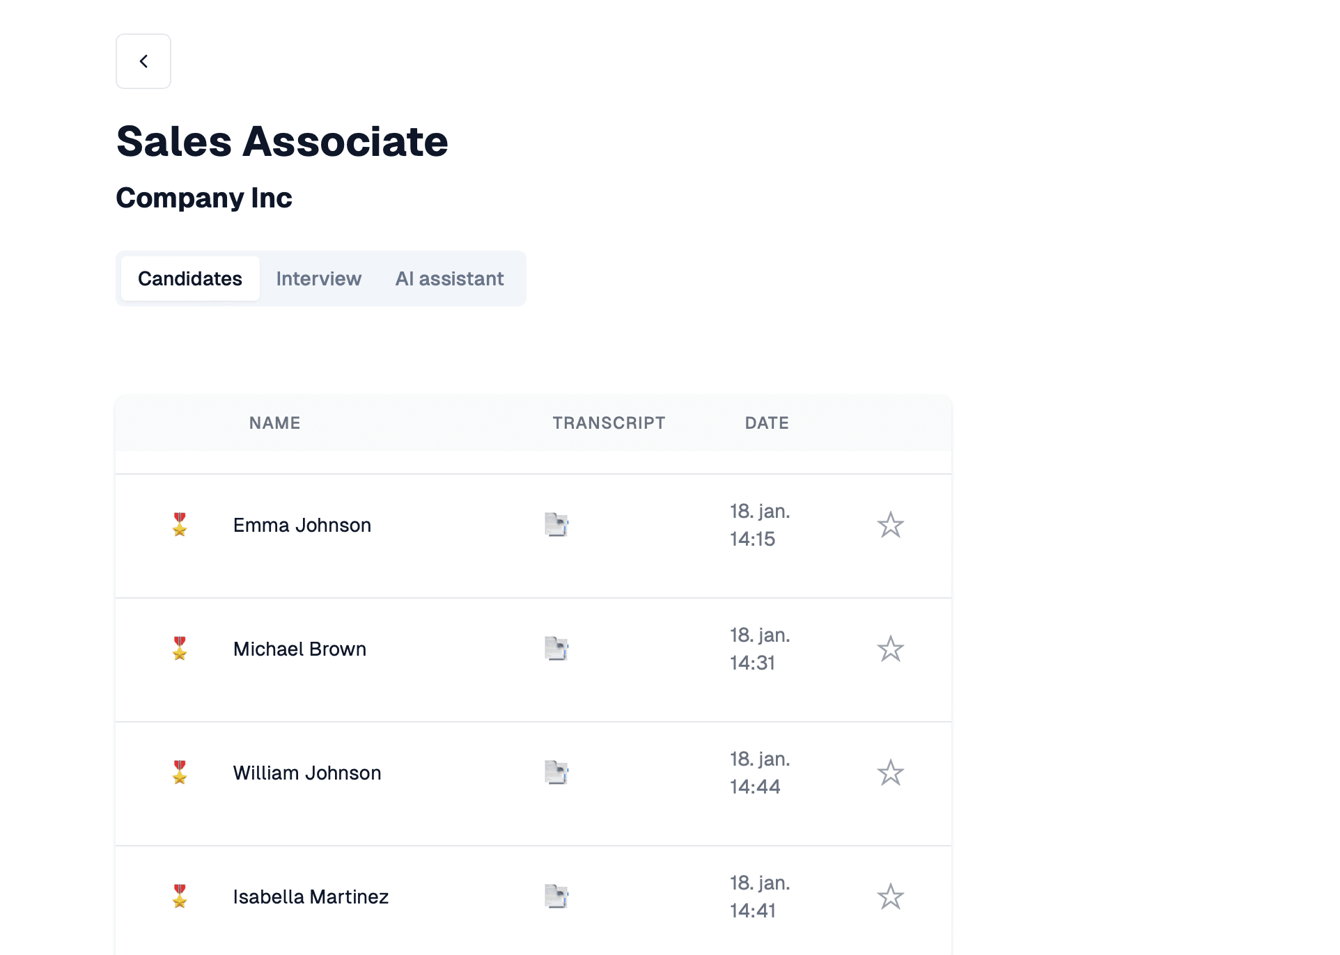Image resolution: width=1340 pixels, height=955 pixels.
Task: Sort by the NAME column header
Action: (x=274, y=423)
